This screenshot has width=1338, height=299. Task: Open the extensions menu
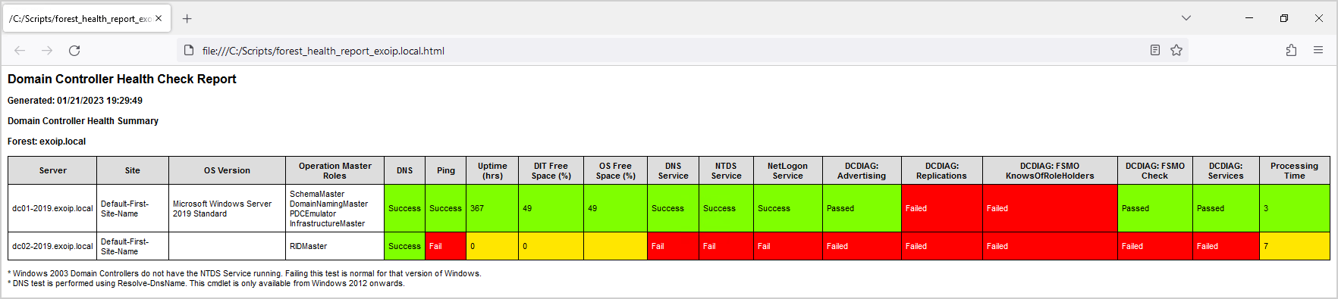click(x=1291, y=50)
